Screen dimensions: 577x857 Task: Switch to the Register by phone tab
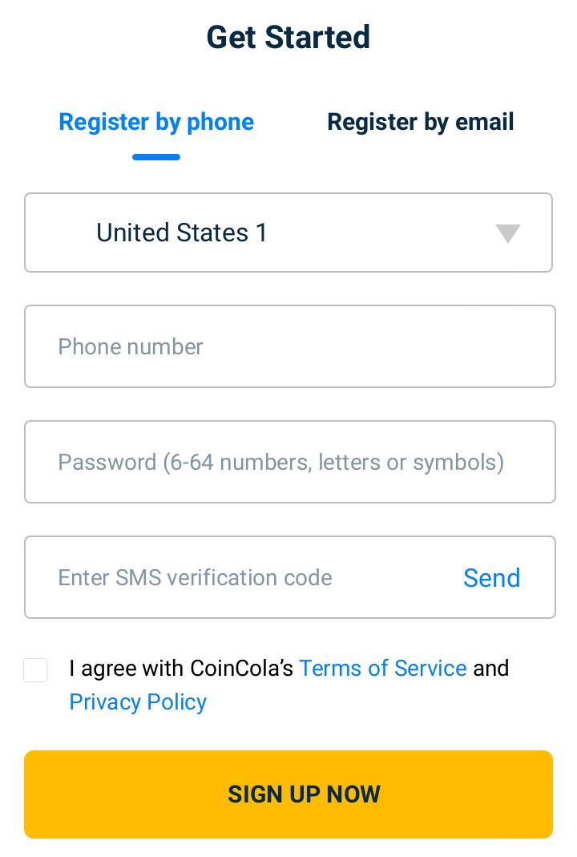pos(156,122)
